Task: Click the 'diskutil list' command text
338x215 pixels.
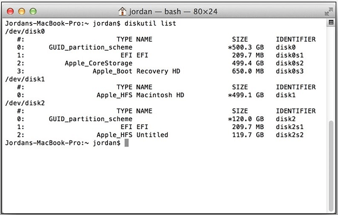Action: point(150,23)
